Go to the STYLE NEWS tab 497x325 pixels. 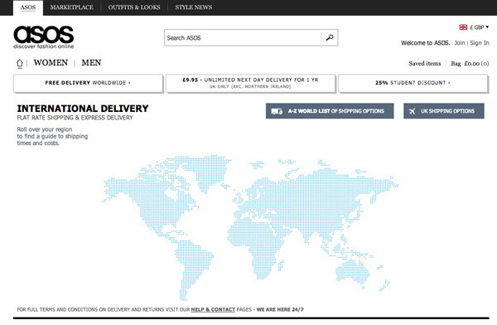(x=194, y=7)
